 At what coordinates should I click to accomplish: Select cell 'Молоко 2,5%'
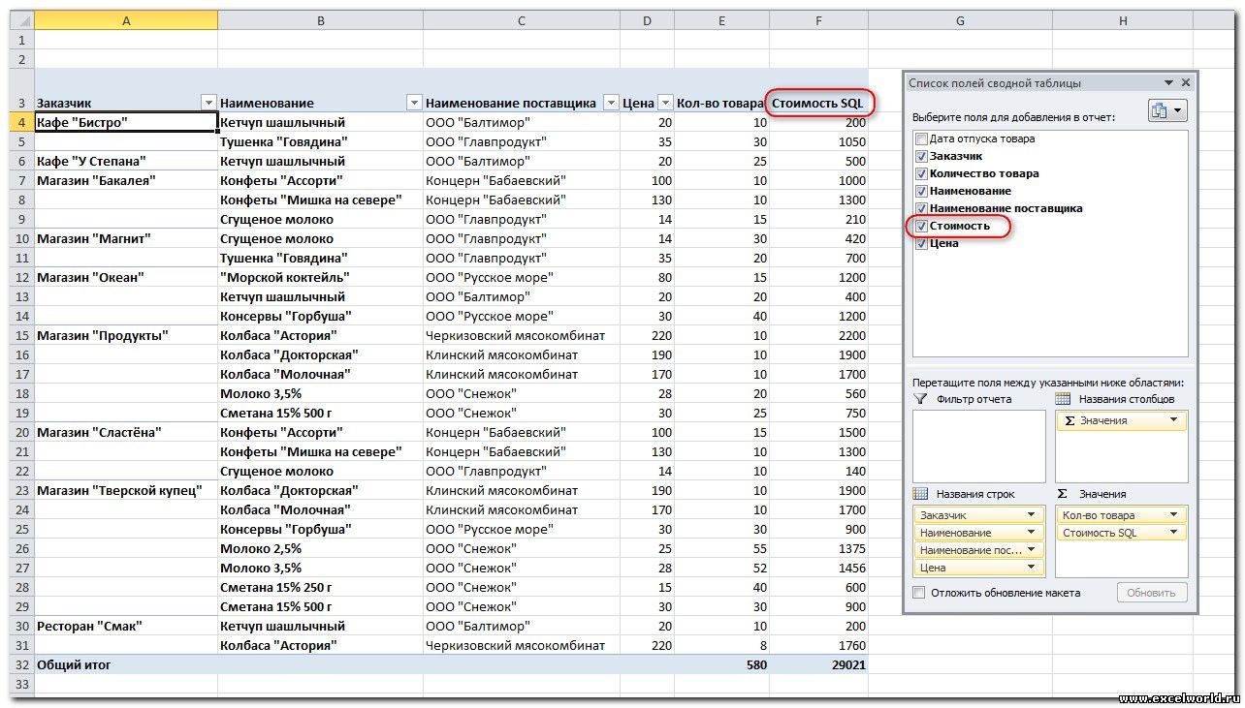click(x=320, y=548)
